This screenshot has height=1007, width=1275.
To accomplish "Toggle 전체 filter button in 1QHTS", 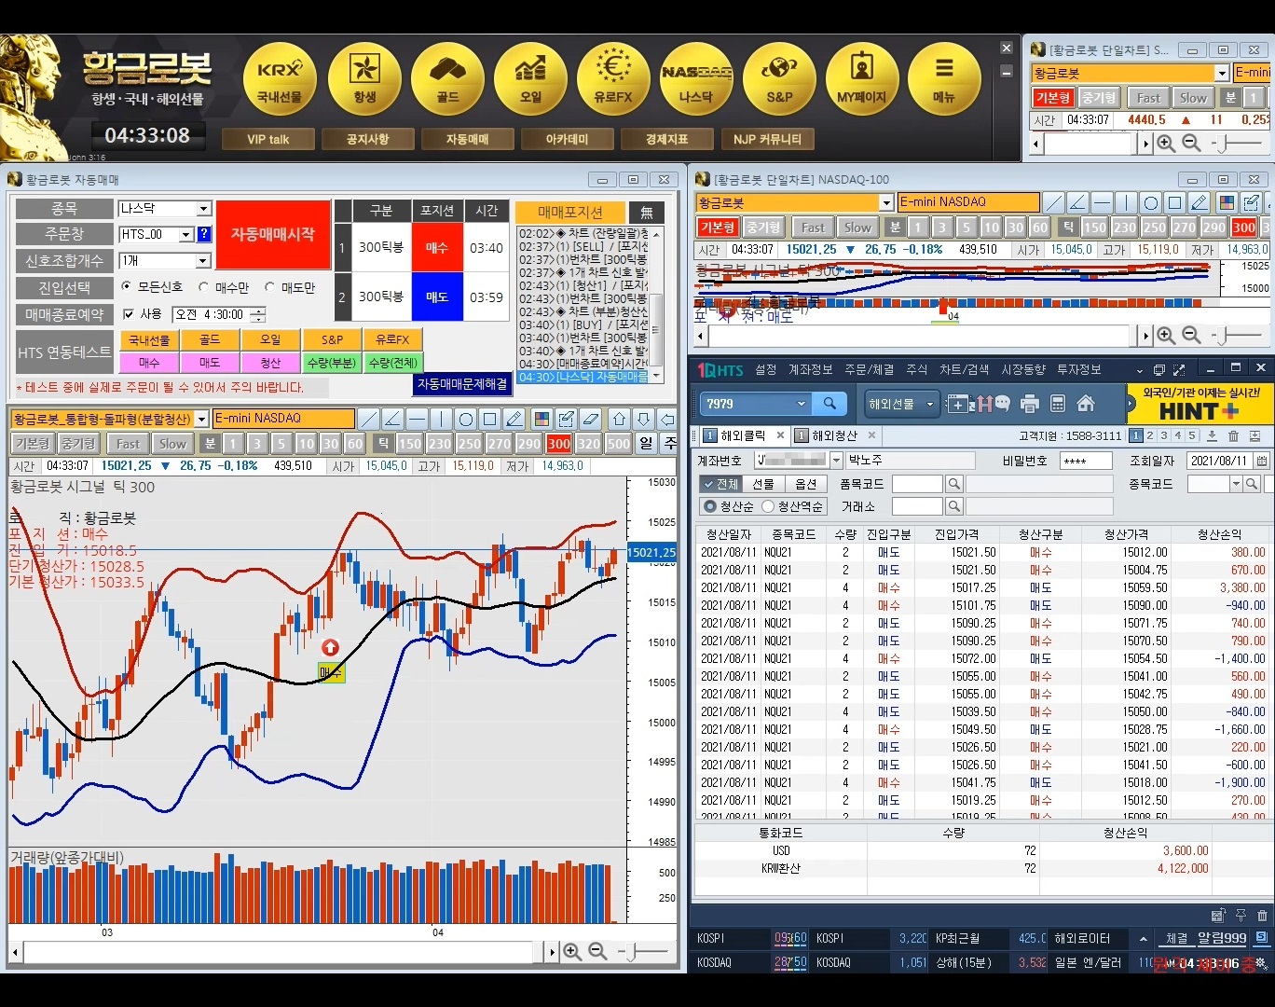I will pos(720,484).
